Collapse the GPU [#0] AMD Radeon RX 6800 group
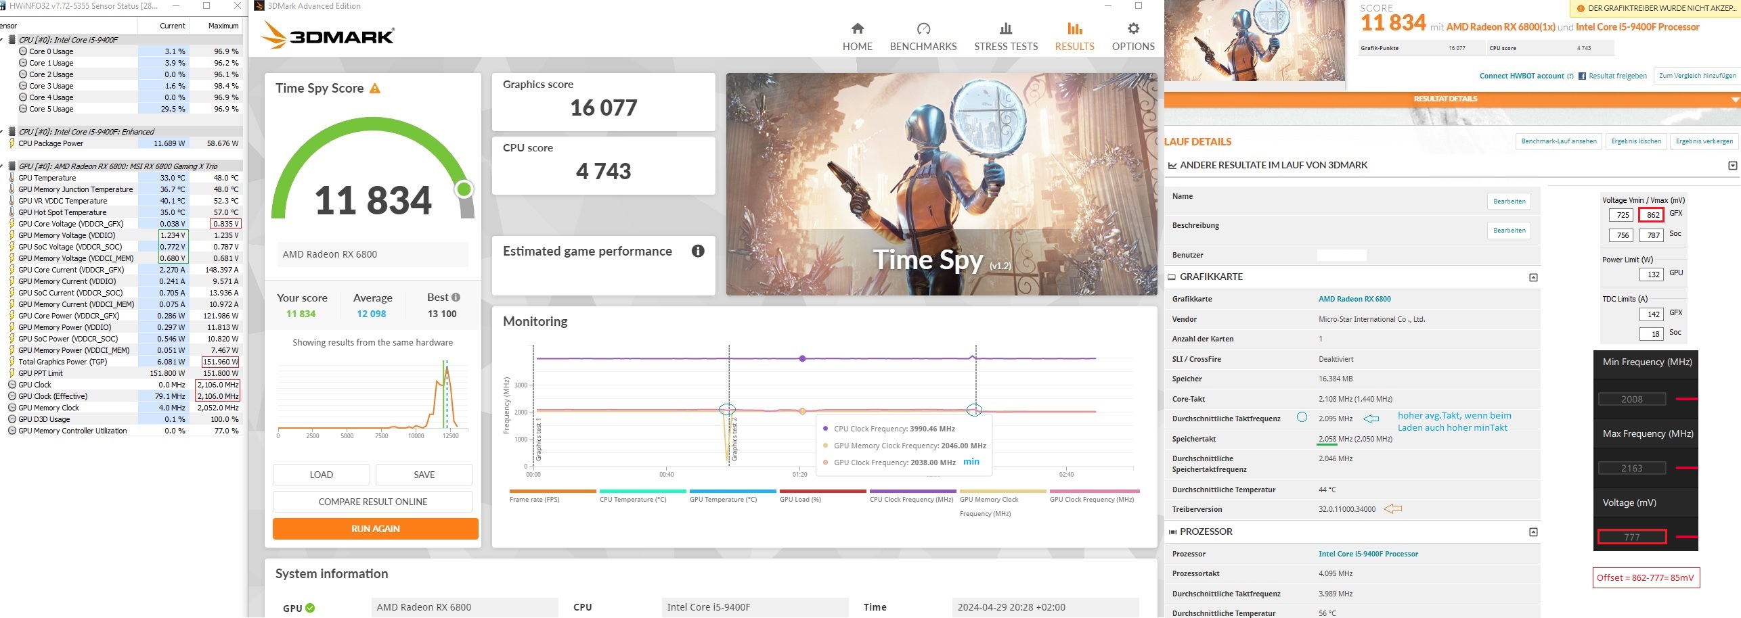The image size is (1741, 618). tap(2, 166)
